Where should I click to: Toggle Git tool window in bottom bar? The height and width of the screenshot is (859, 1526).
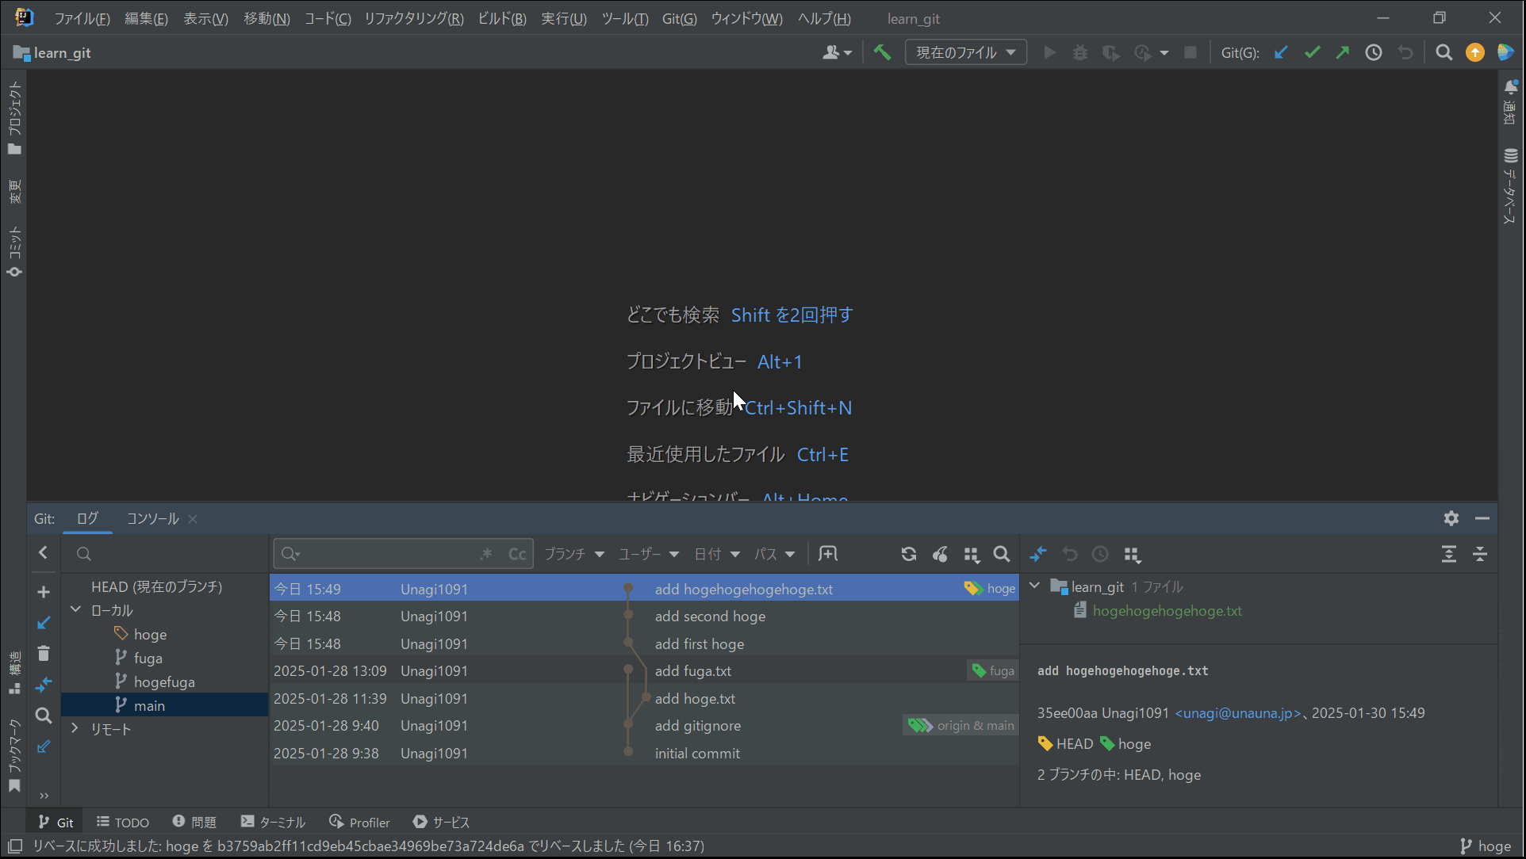click(x=56, y=822)
